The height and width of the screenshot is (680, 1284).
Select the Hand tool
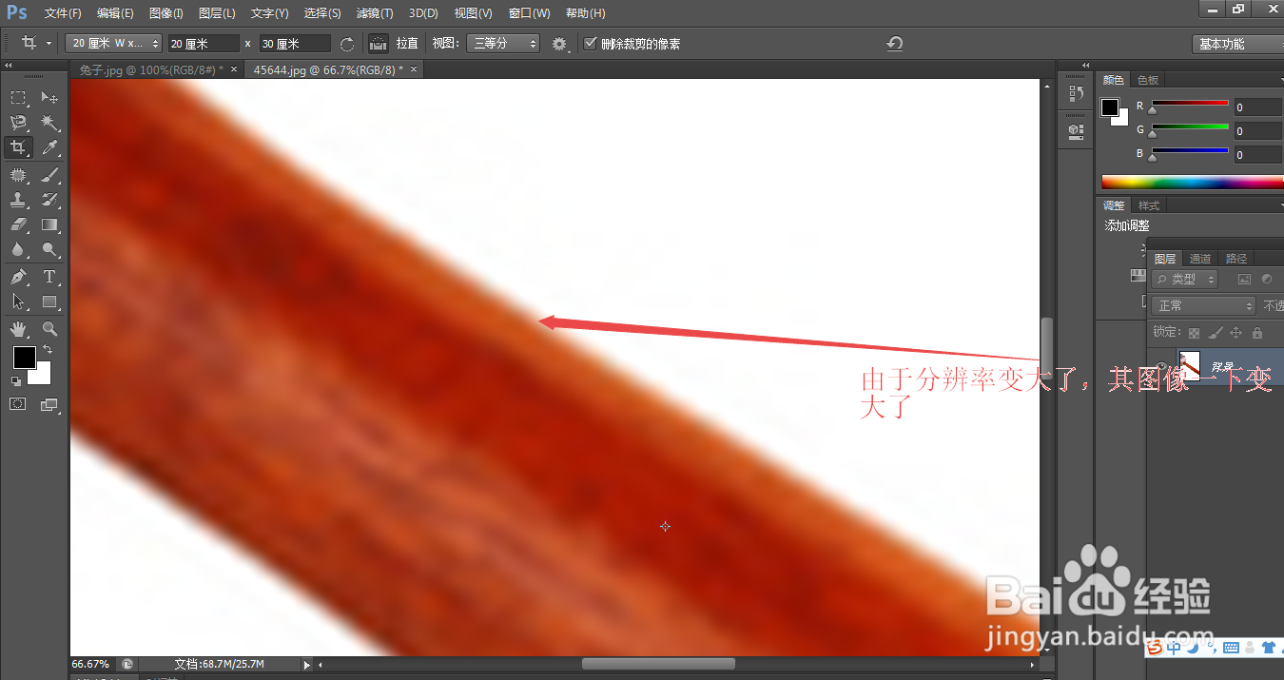(18, 329)
